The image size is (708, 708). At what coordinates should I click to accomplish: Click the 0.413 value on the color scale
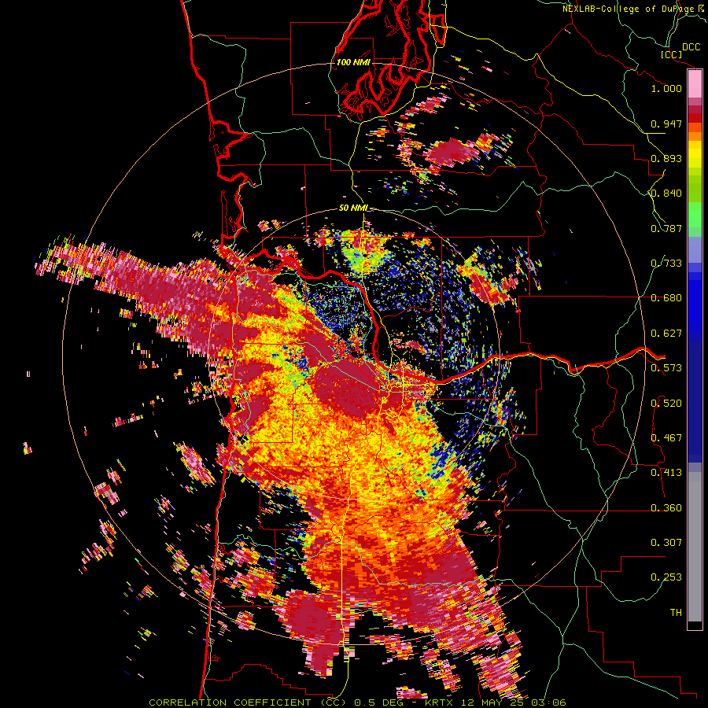[x=666, y=473]
